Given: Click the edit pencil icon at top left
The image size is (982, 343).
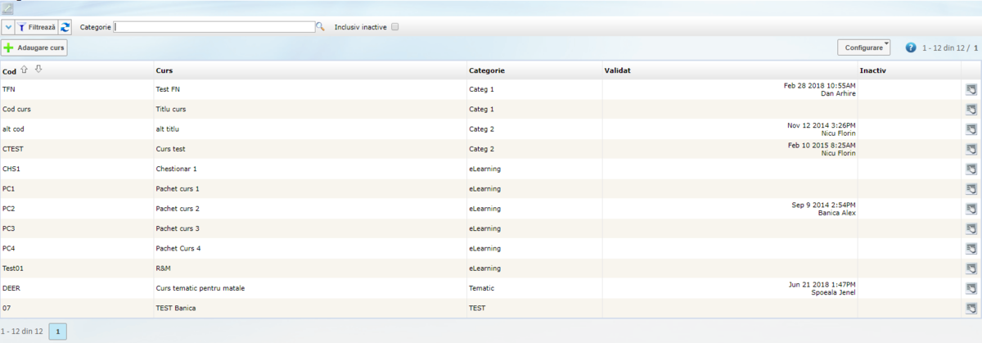Looking at the screenshot, I should [x=7, y=7].
